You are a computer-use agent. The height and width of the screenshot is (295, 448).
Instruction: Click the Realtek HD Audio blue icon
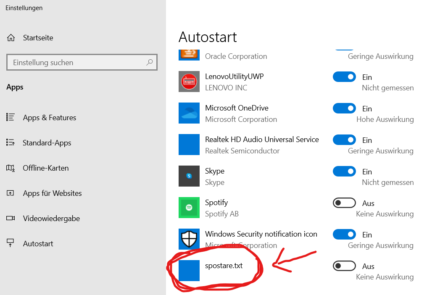point(189,145)
